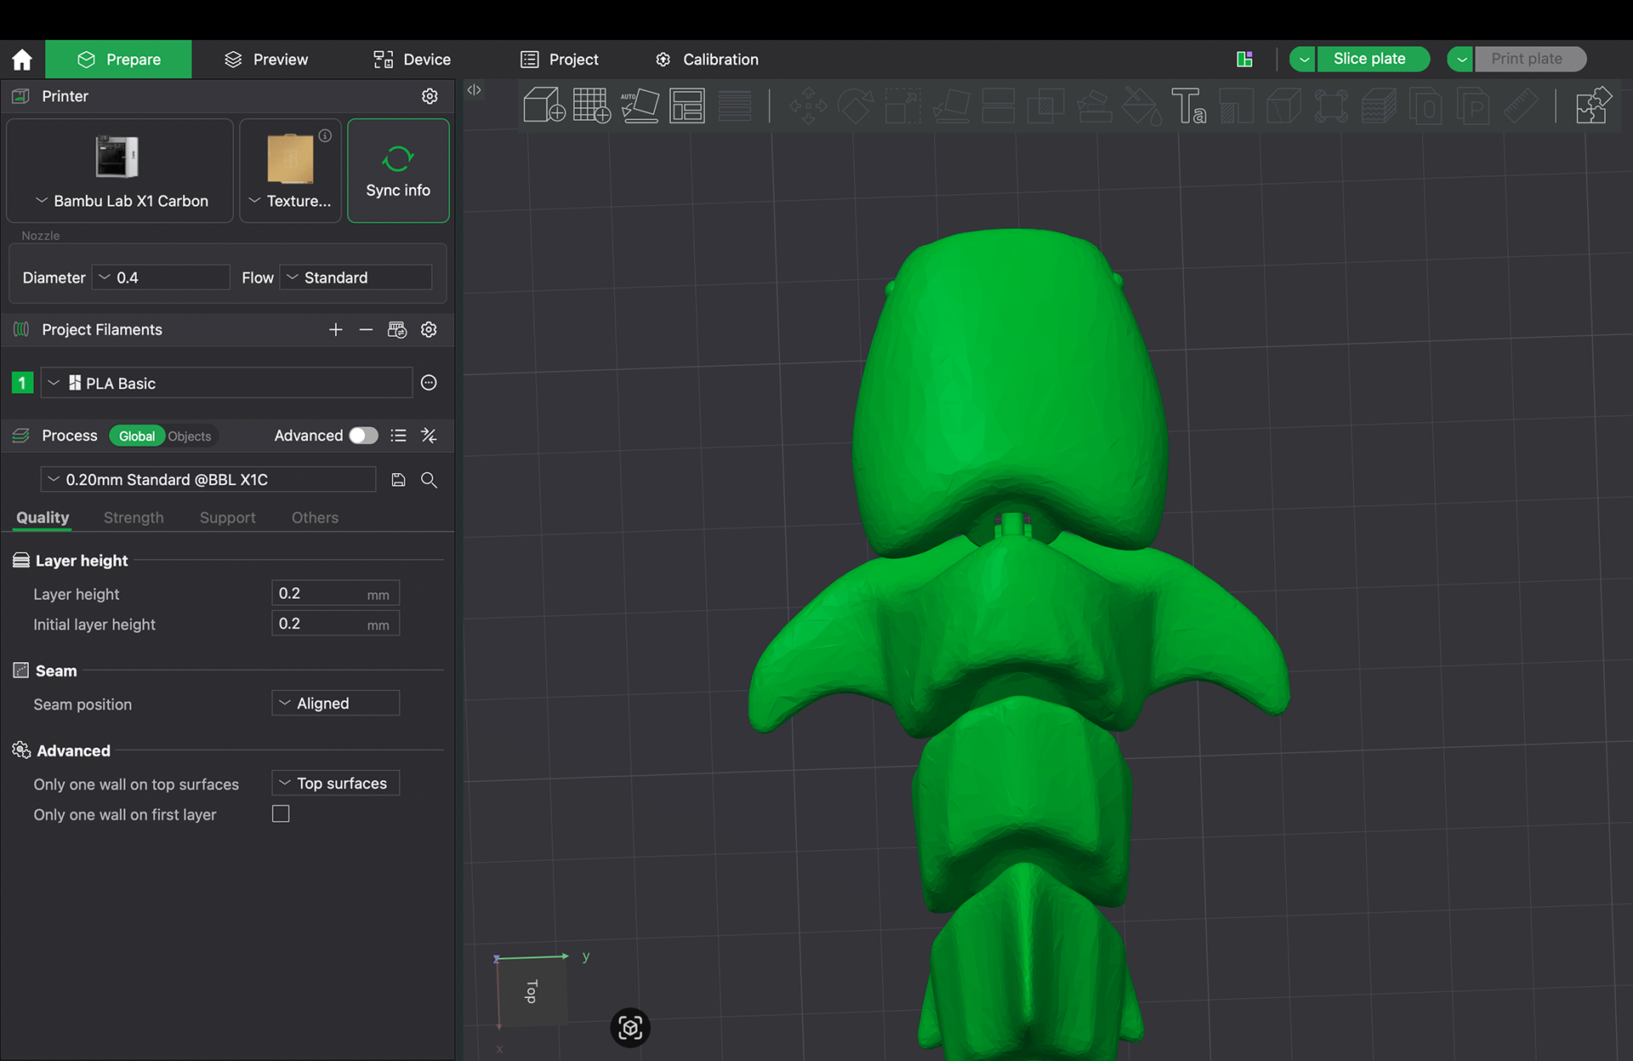Click the Layer height input field

pyautogui.click(x=335, y=594)
